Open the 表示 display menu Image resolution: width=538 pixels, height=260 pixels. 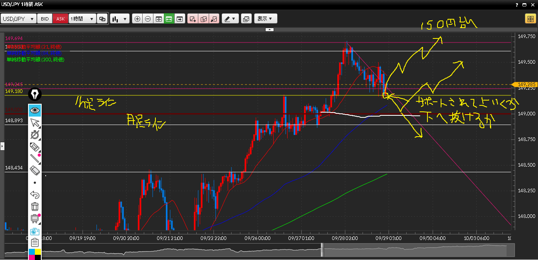coord(265,19)
